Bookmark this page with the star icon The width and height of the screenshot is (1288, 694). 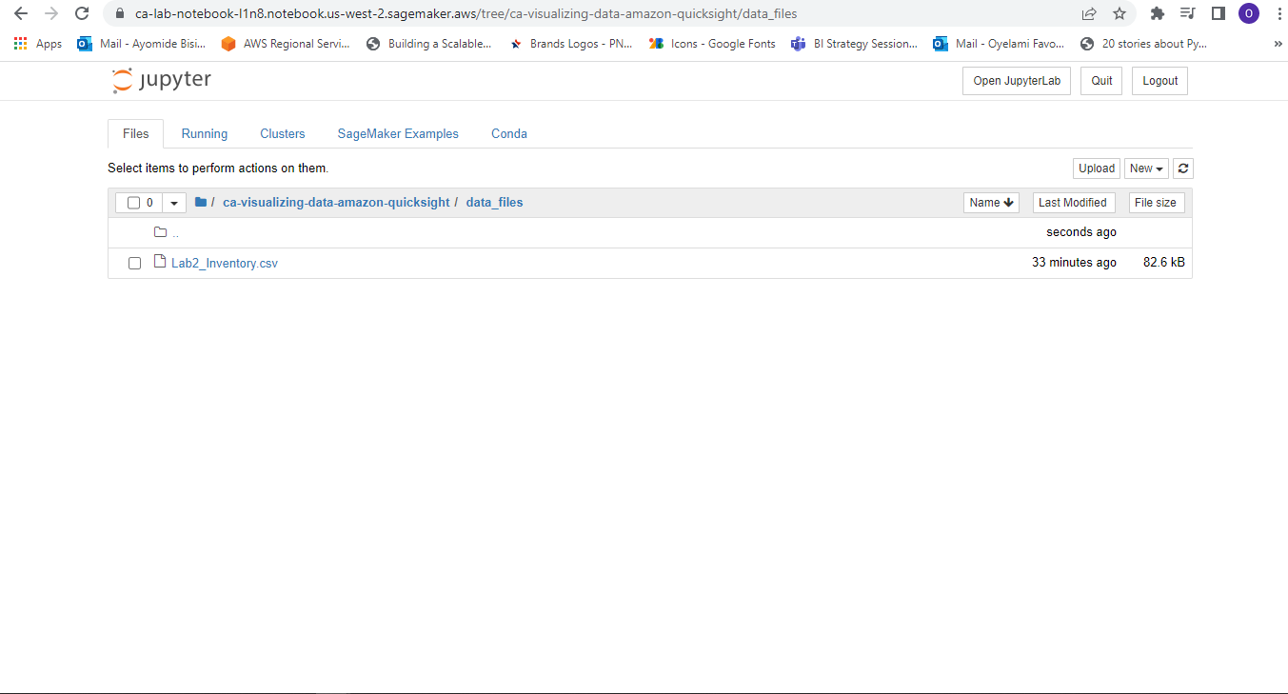tap(1120, 13)
